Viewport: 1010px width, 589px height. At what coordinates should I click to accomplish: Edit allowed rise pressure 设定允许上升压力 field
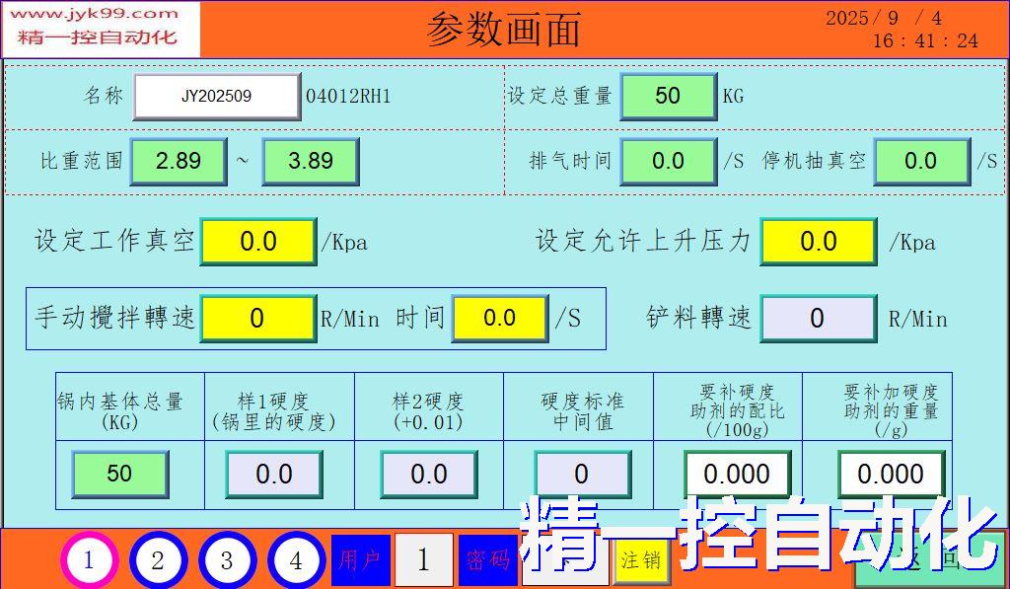point(819,241)
